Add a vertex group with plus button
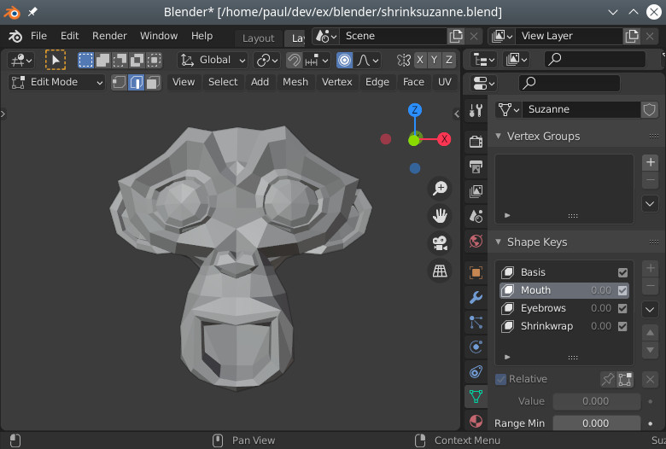666x449 pixels. pos(650,162)
